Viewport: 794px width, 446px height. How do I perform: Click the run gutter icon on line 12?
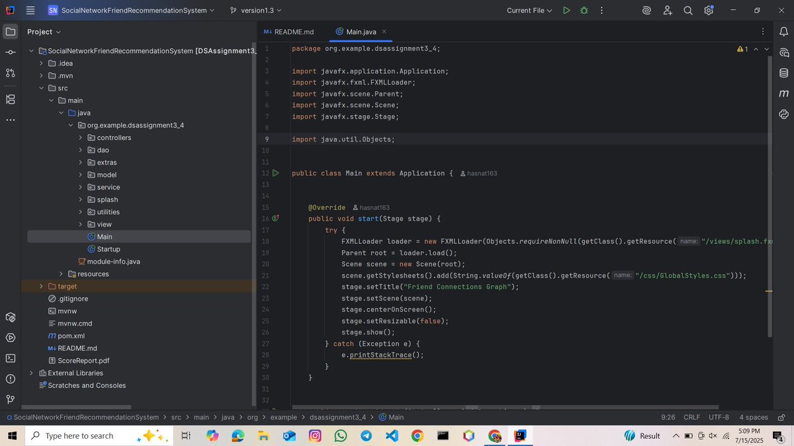(275, 173)
